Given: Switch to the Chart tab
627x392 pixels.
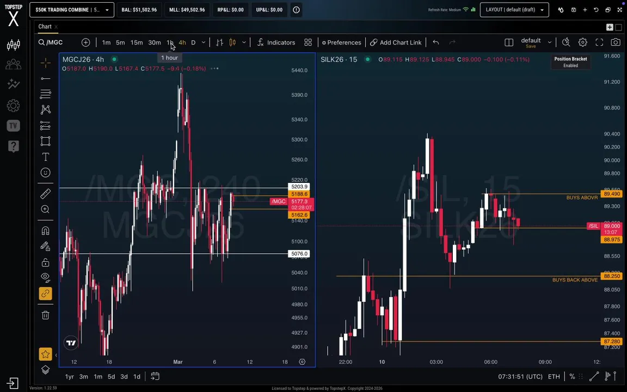Looking at the screenshot, I should [x=45, y=26].
